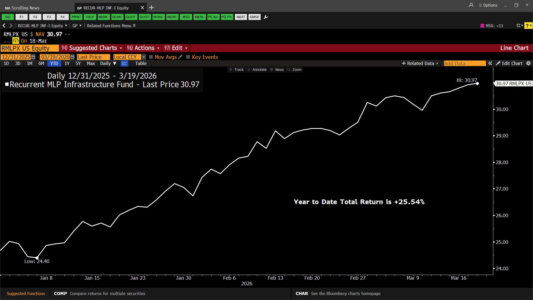The height and width of the screenshot is (300, 533).
Task: Click the collapse double-chevron beside Add Data
Action: click(x=490, y=63)
